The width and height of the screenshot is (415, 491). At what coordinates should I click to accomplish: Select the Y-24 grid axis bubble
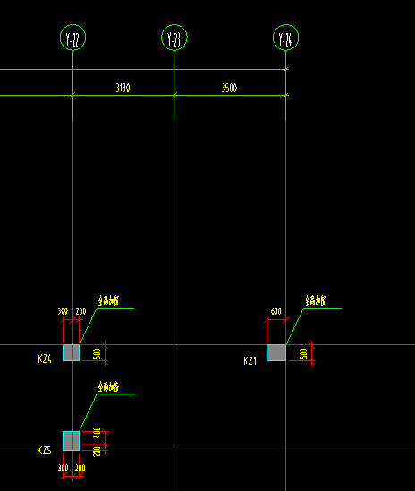pyautogui.click(x=285, y=38)
